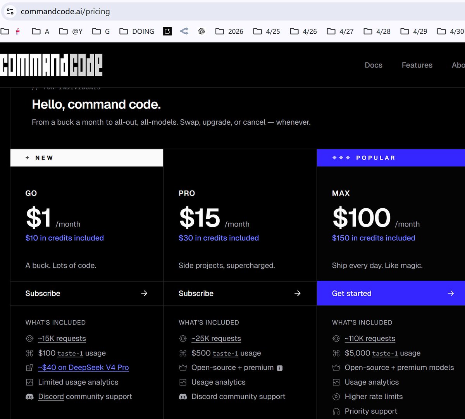This screenshot has width=465, height=419.
Task: Open the black square sparkle bookmark
Action: 167,31
